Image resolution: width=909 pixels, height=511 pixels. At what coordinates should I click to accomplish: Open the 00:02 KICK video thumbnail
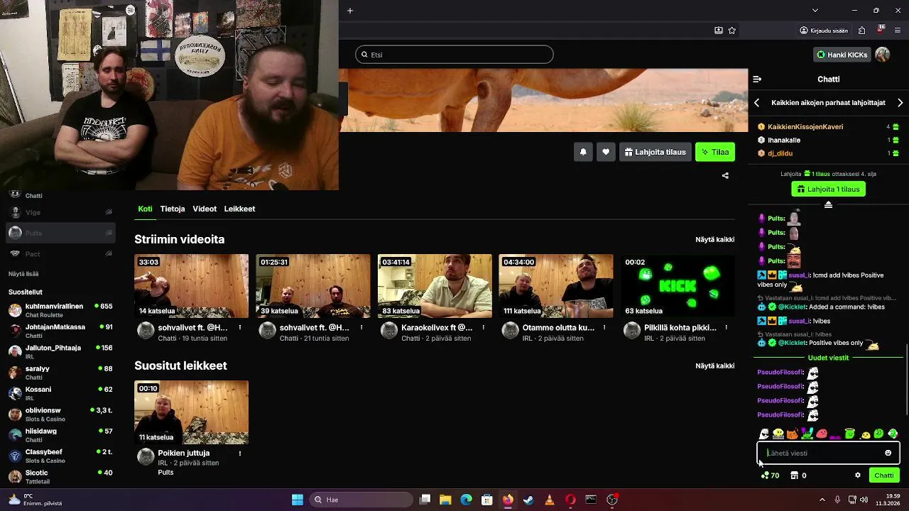click(678, 285)
